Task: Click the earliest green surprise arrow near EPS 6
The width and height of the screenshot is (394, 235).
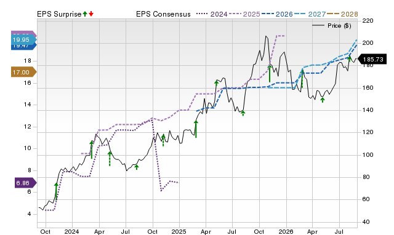Action: pos(56,191)
